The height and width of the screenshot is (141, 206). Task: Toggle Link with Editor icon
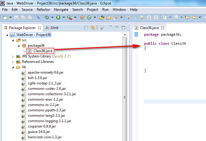pos(93,28)
